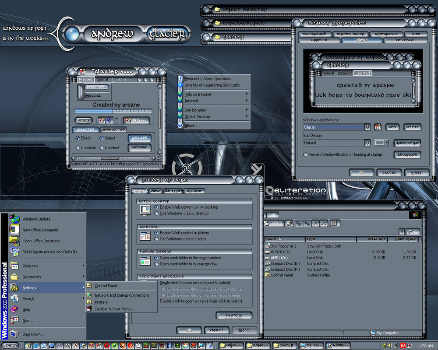Click the Free Space column header

(x=406, y=239)
